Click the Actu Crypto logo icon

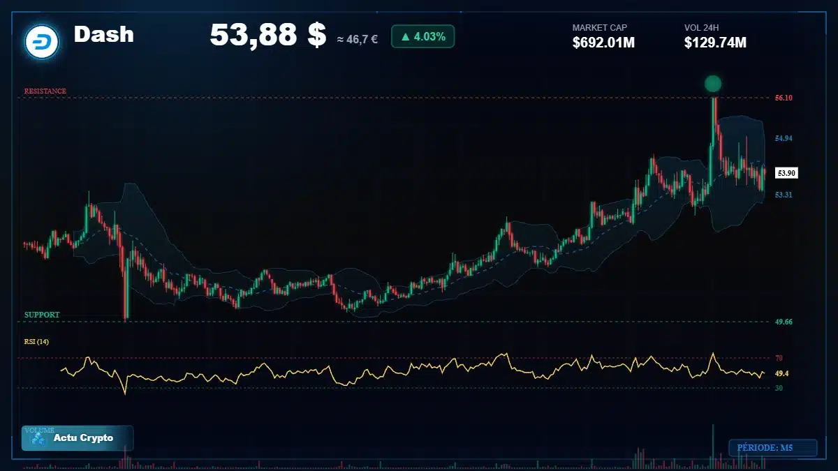[39, 439]
